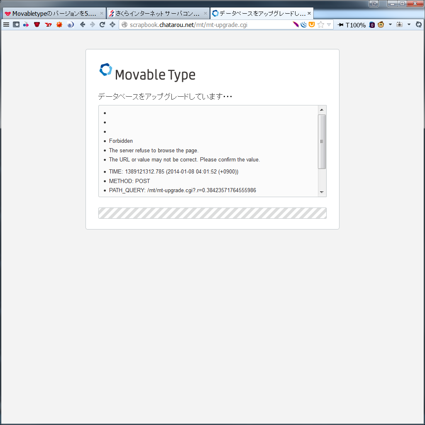The image size is (425, 425).
Task: Click the window restore-down button left of minimize
Action: 374,3
